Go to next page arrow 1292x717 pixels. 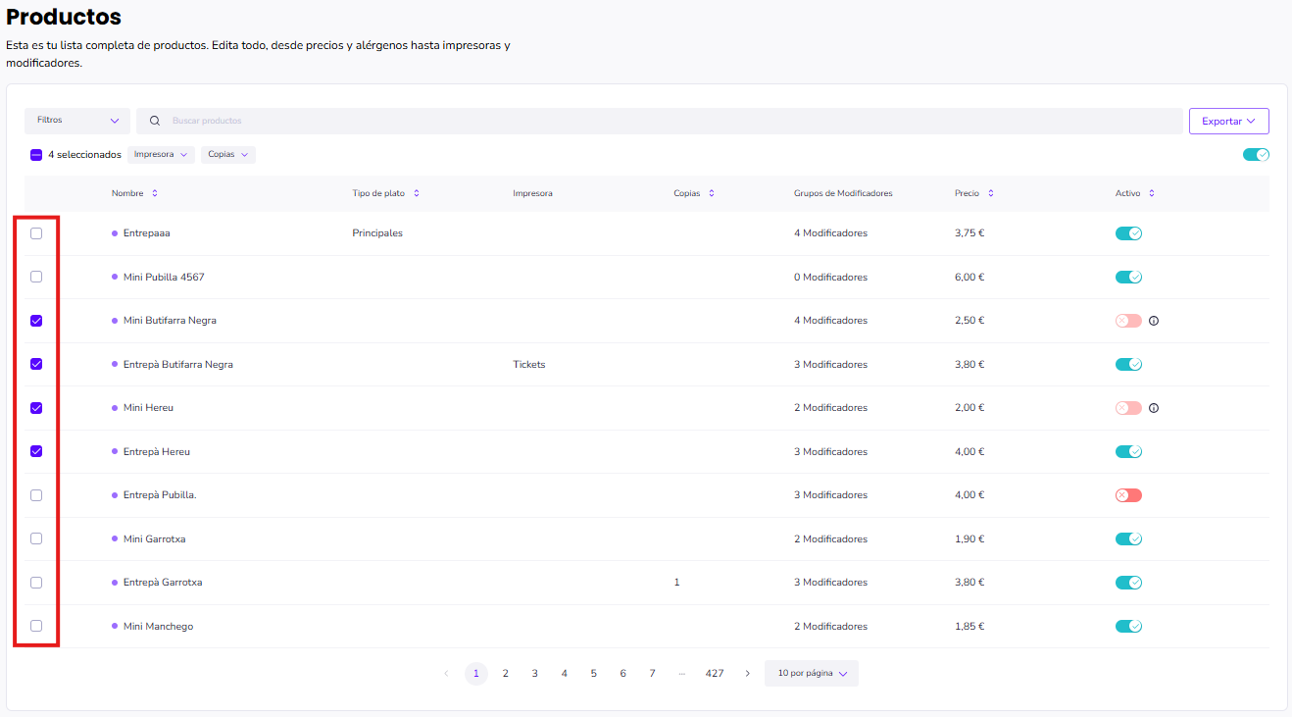tap(748, 674)
